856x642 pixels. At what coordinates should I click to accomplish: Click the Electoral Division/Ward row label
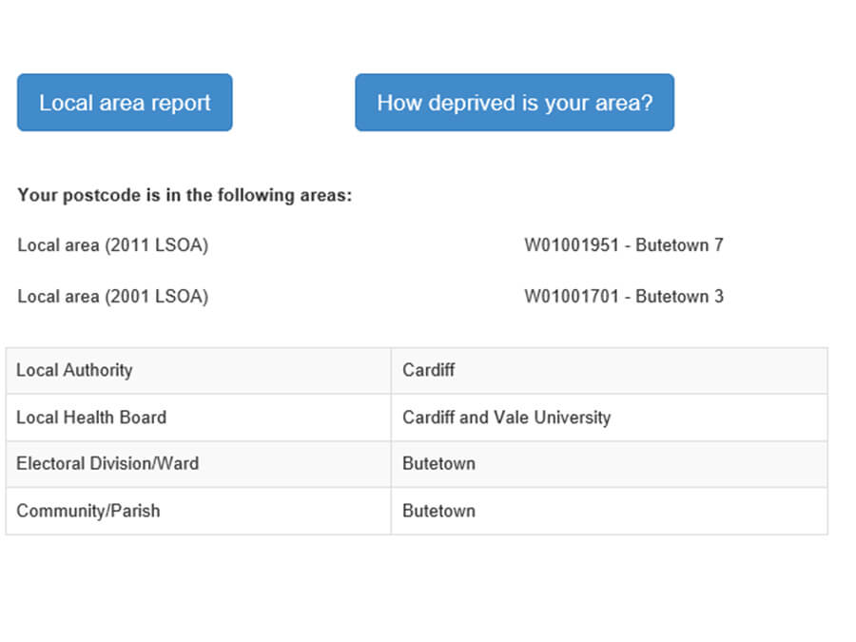pos(107,463)
